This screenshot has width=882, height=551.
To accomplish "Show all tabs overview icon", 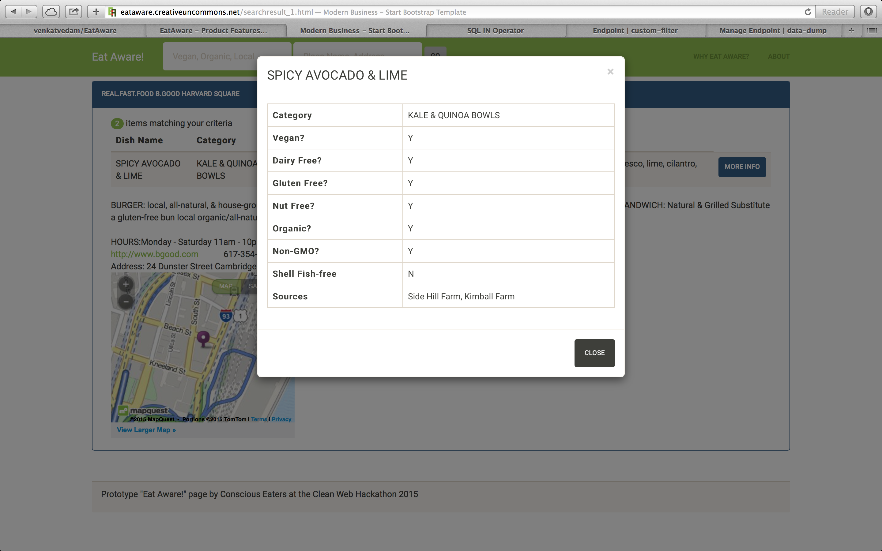I will click(872, 31).
